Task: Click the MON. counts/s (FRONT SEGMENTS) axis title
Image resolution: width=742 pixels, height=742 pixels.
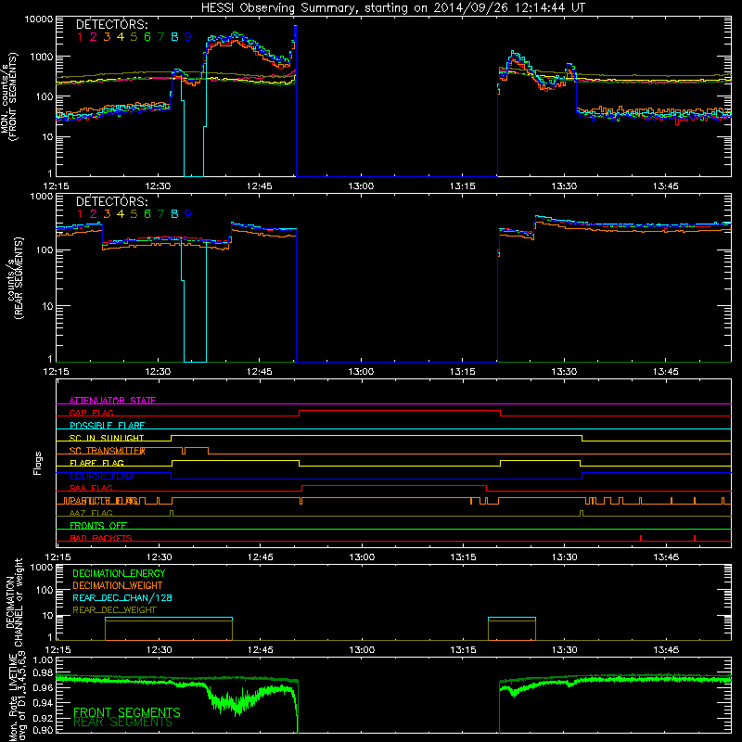Action: [9, 96]
